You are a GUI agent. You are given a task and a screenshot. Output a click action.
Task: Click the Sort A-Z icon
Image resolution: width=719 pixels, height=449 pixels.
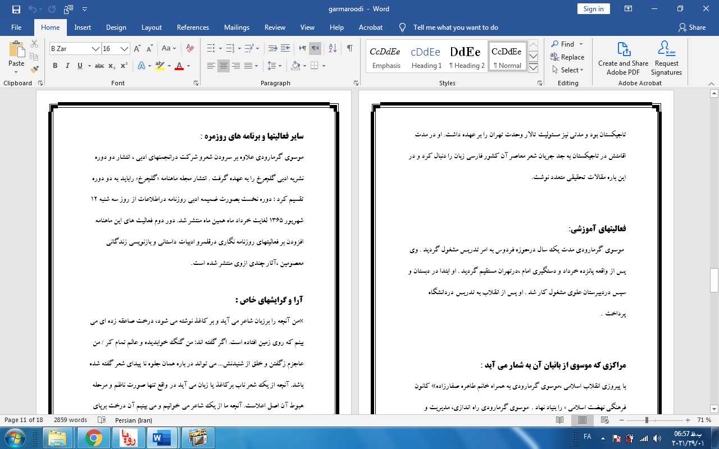[332, 48]
